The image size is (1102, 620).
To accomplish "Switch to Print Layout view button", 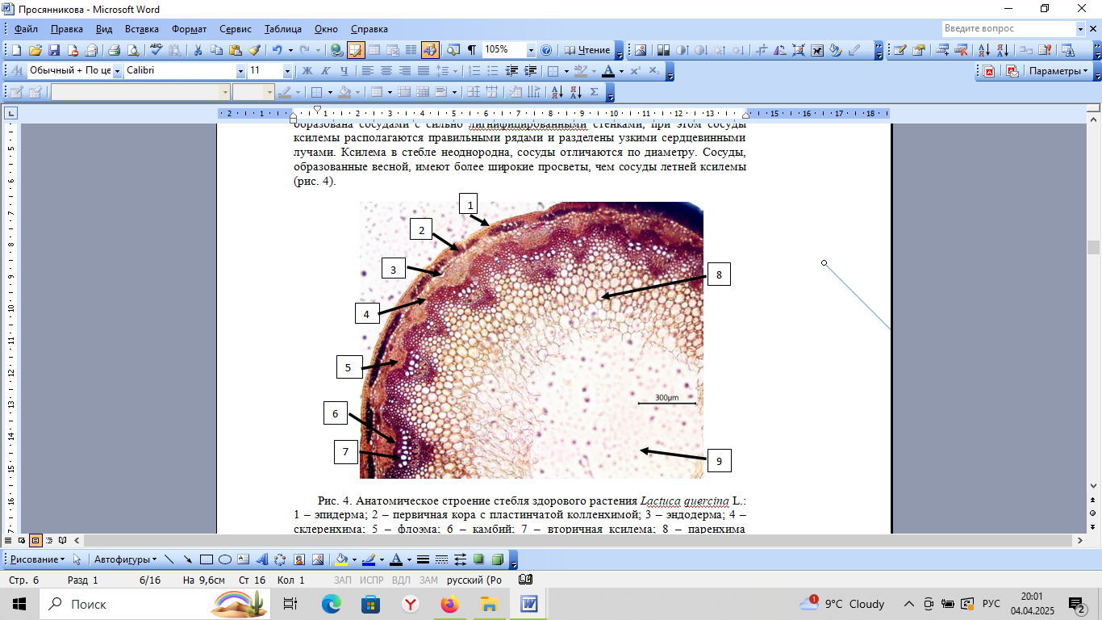I will click(x=35, y=539).
